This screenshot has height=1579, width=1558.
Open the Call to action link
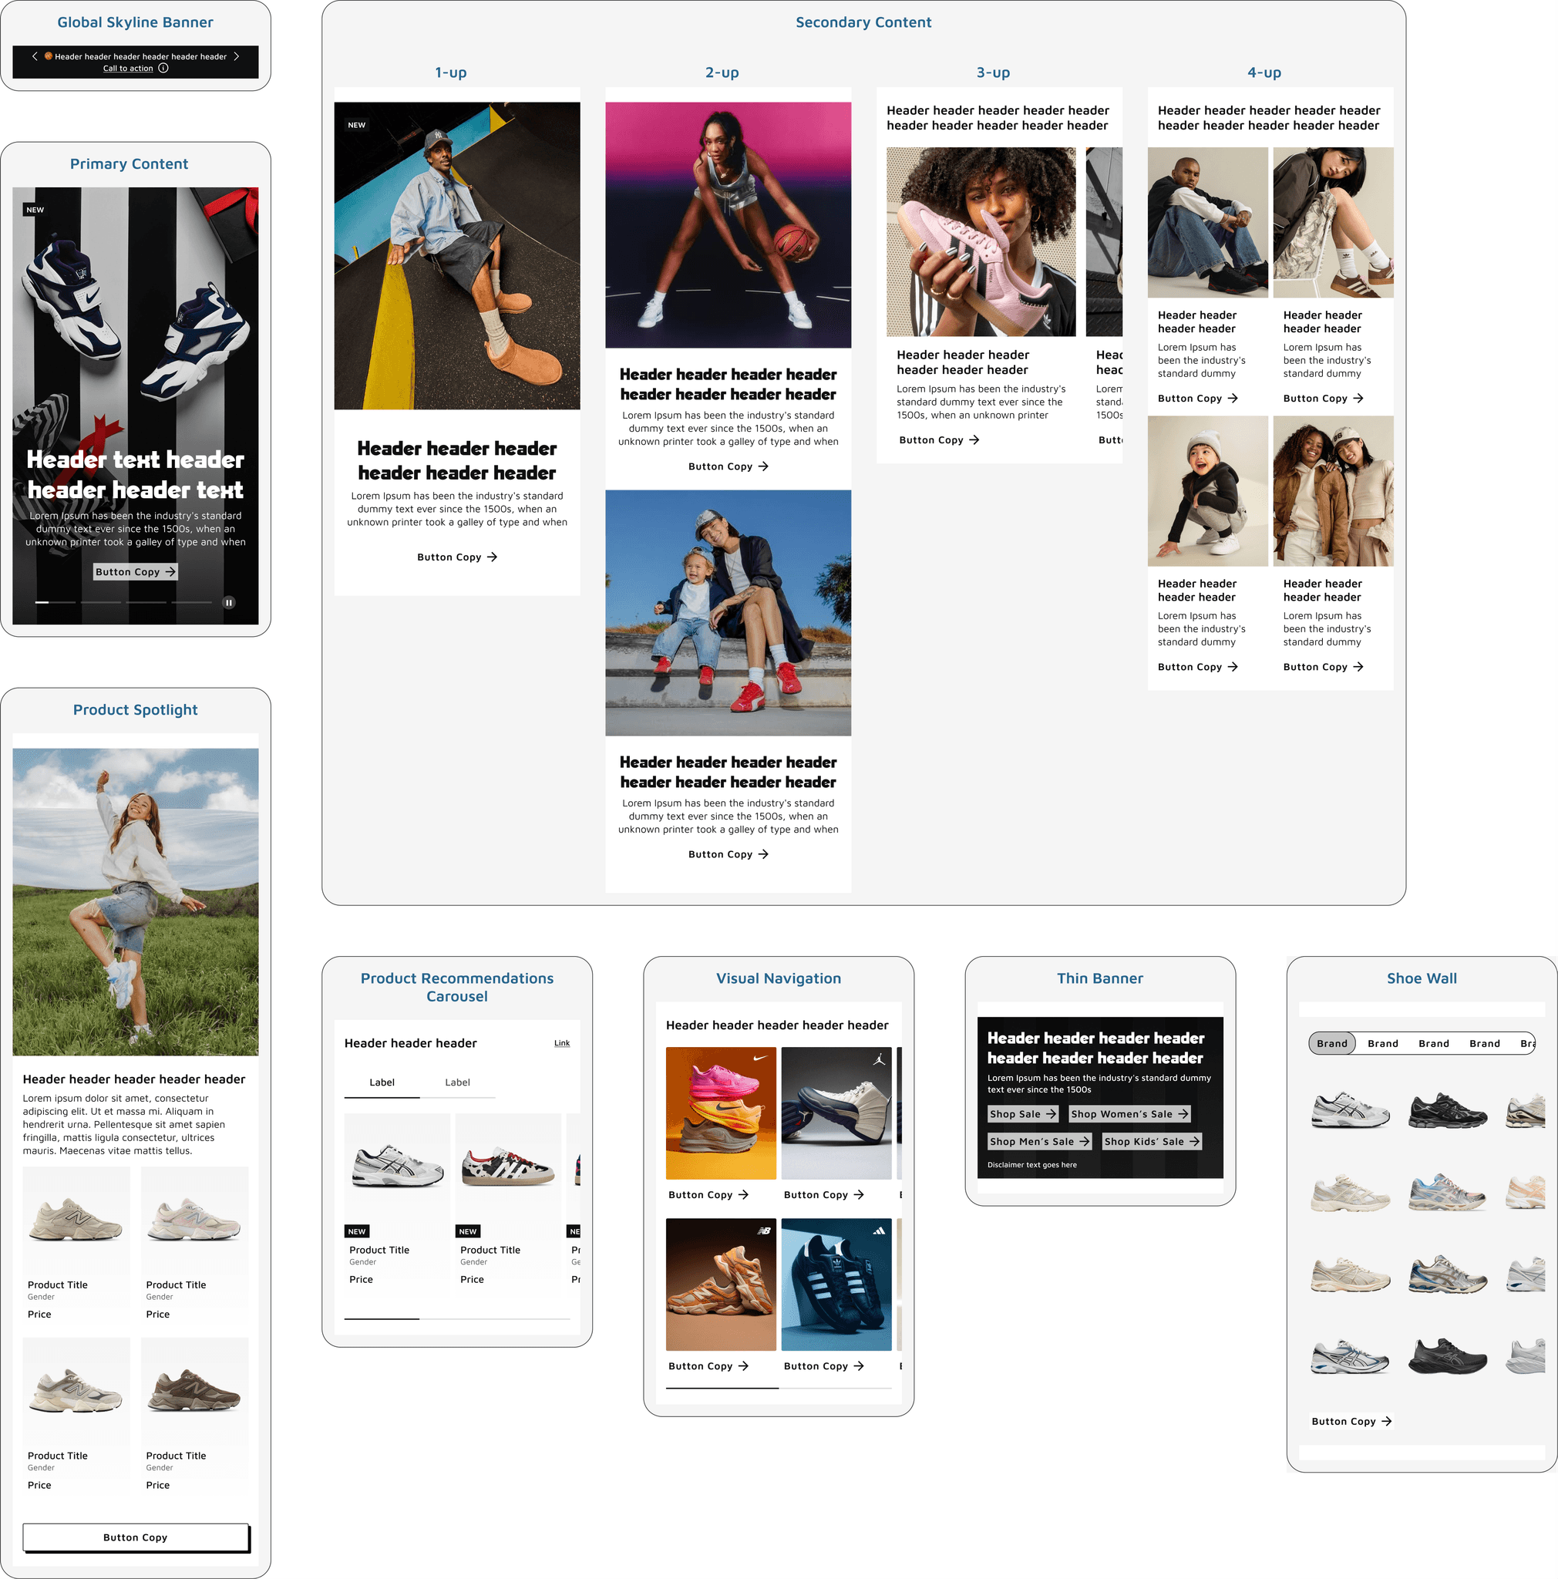128,69
